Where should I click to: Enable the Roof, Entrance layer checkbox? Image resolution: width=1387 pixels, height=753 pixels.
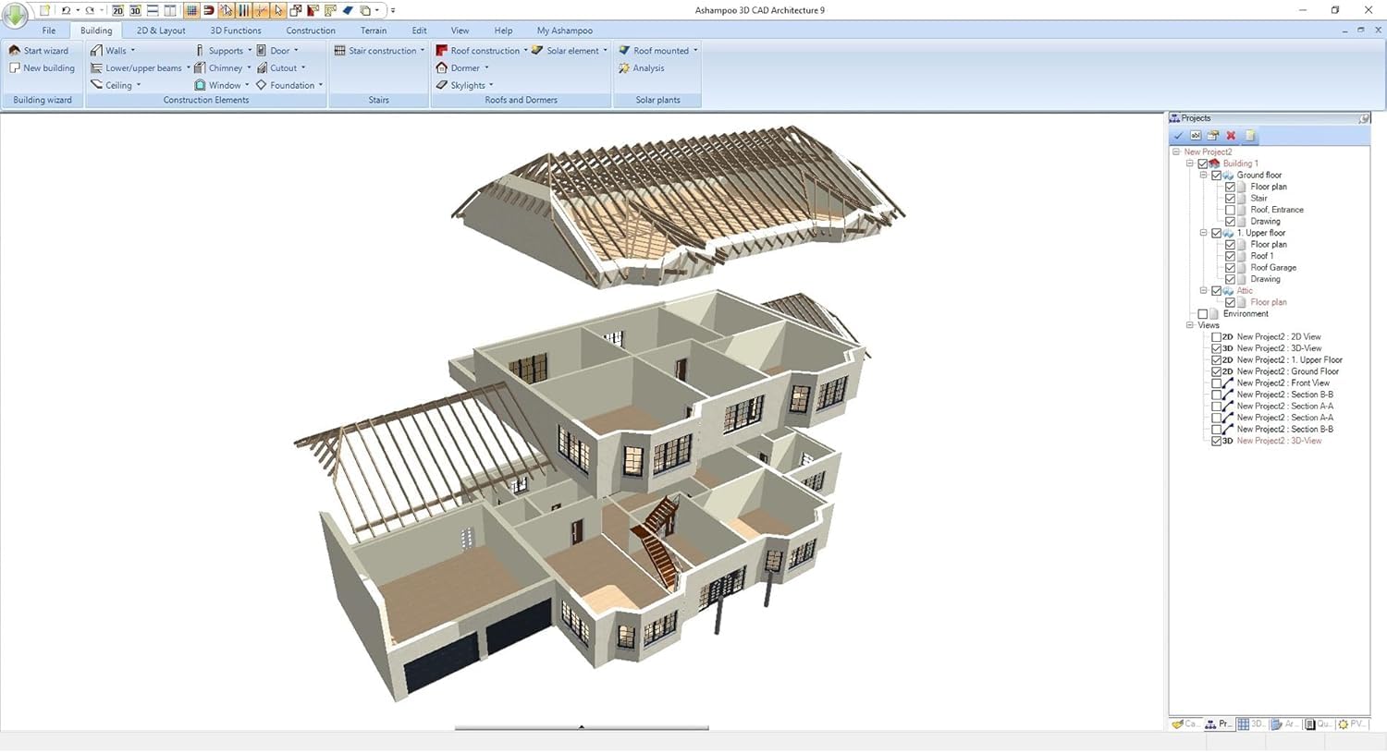pyautogui.click(x=1230, y=210)
